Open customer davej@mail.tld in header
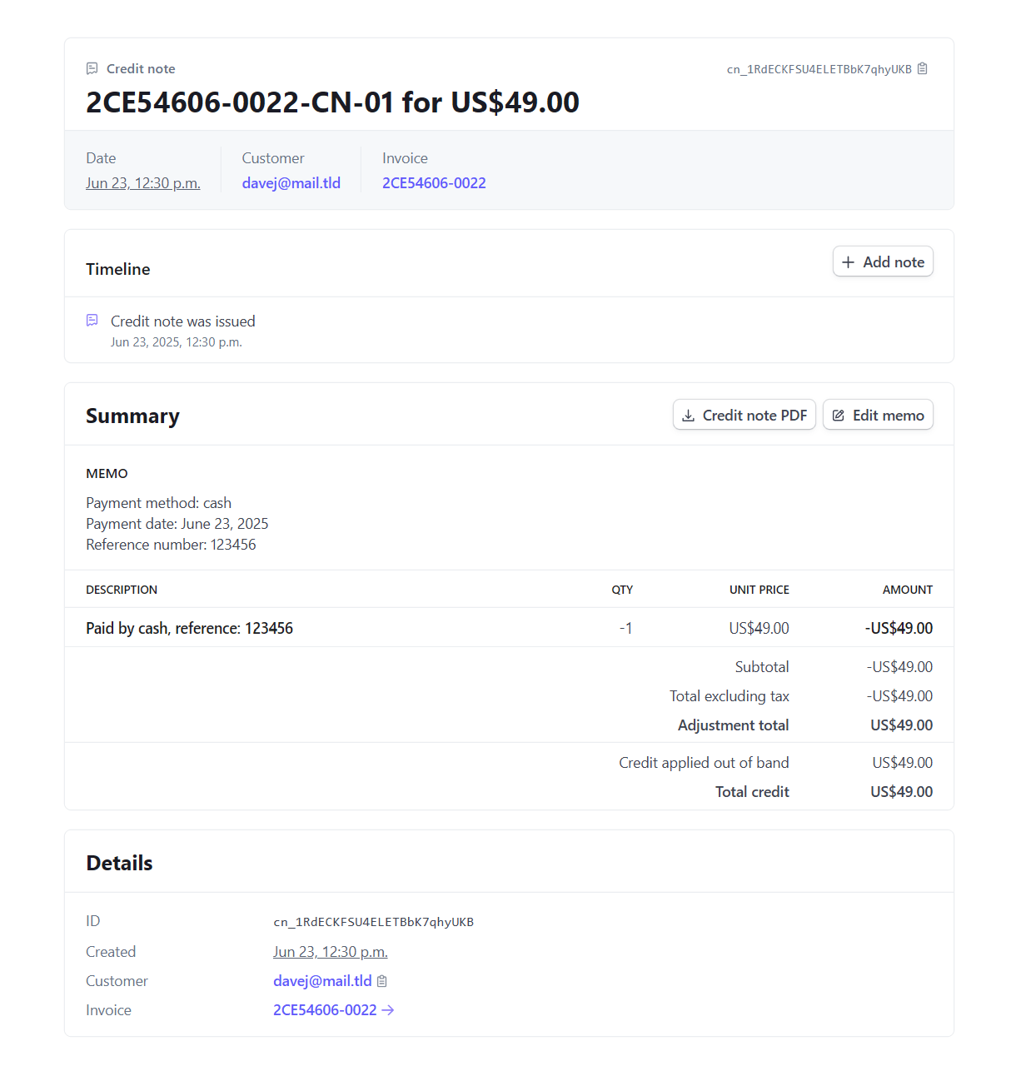The width and height of the screenshot is (1016, 1076). [291, 183]
